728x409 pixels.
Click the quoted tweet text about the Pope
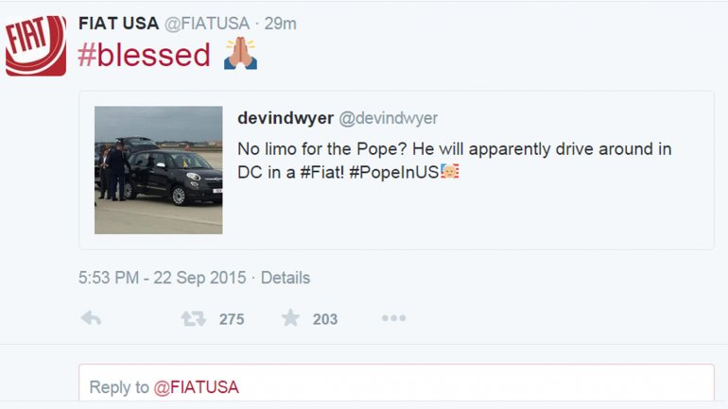click(x=455, y=161)
